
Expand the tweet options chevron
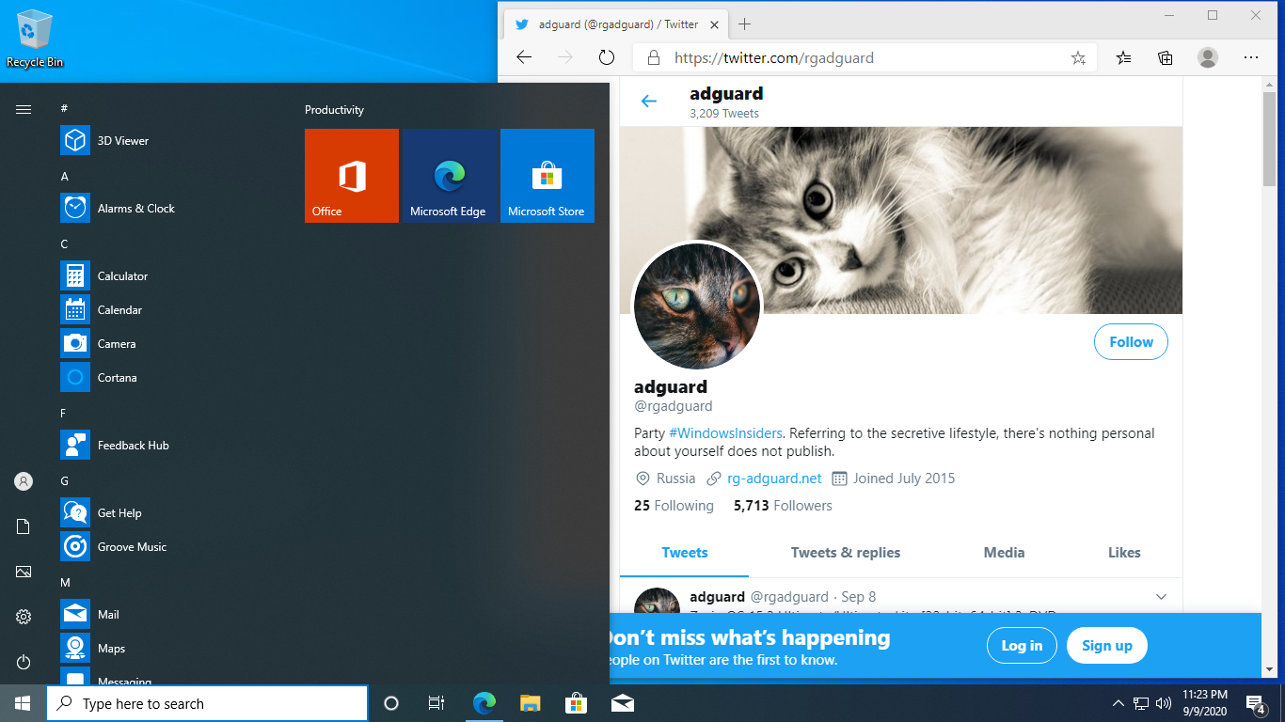coord(1161,597)
